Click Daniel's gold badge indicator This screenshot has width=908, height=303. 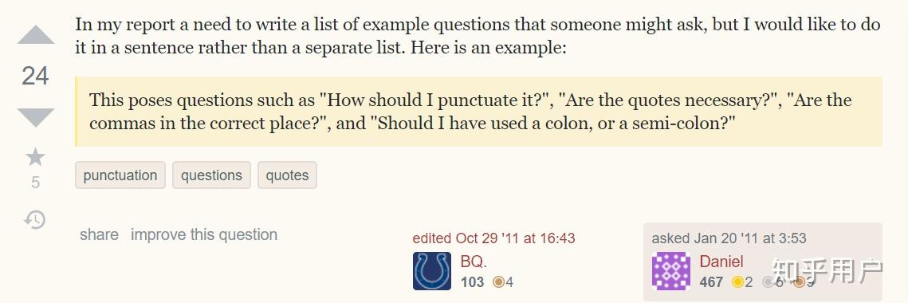742,282
